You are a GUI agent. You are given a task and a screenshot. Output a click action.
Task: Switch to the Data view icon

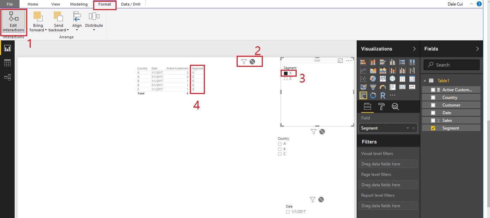(x=7, y=63)
